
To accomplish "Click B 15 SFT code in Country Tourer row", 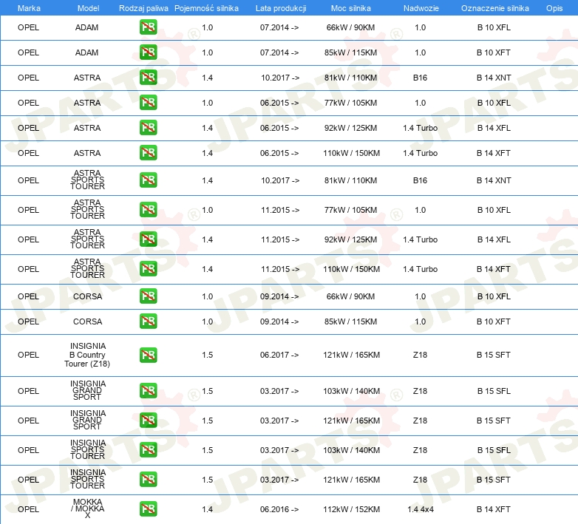I will (494, 355).
